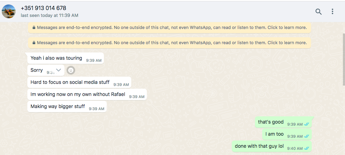Click the lock icon on the second encryption notice
Viewport: 345px width, 155px height.
pos(34,43)
